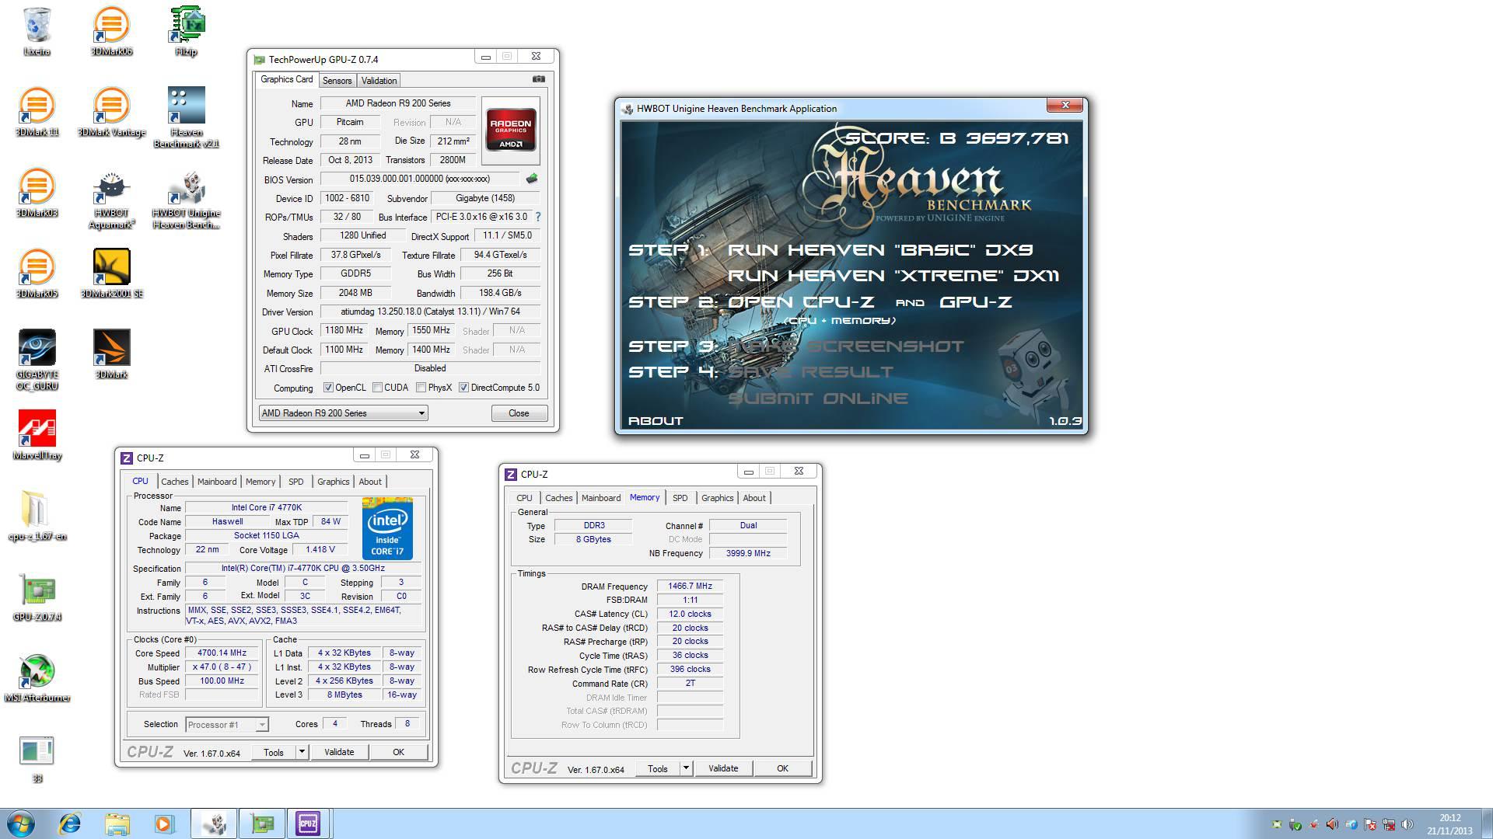Viewport: 1493px width, 839px height.
Task: Open the 3DMark Vantage desktop shortcut
Action: click(111, 112)
